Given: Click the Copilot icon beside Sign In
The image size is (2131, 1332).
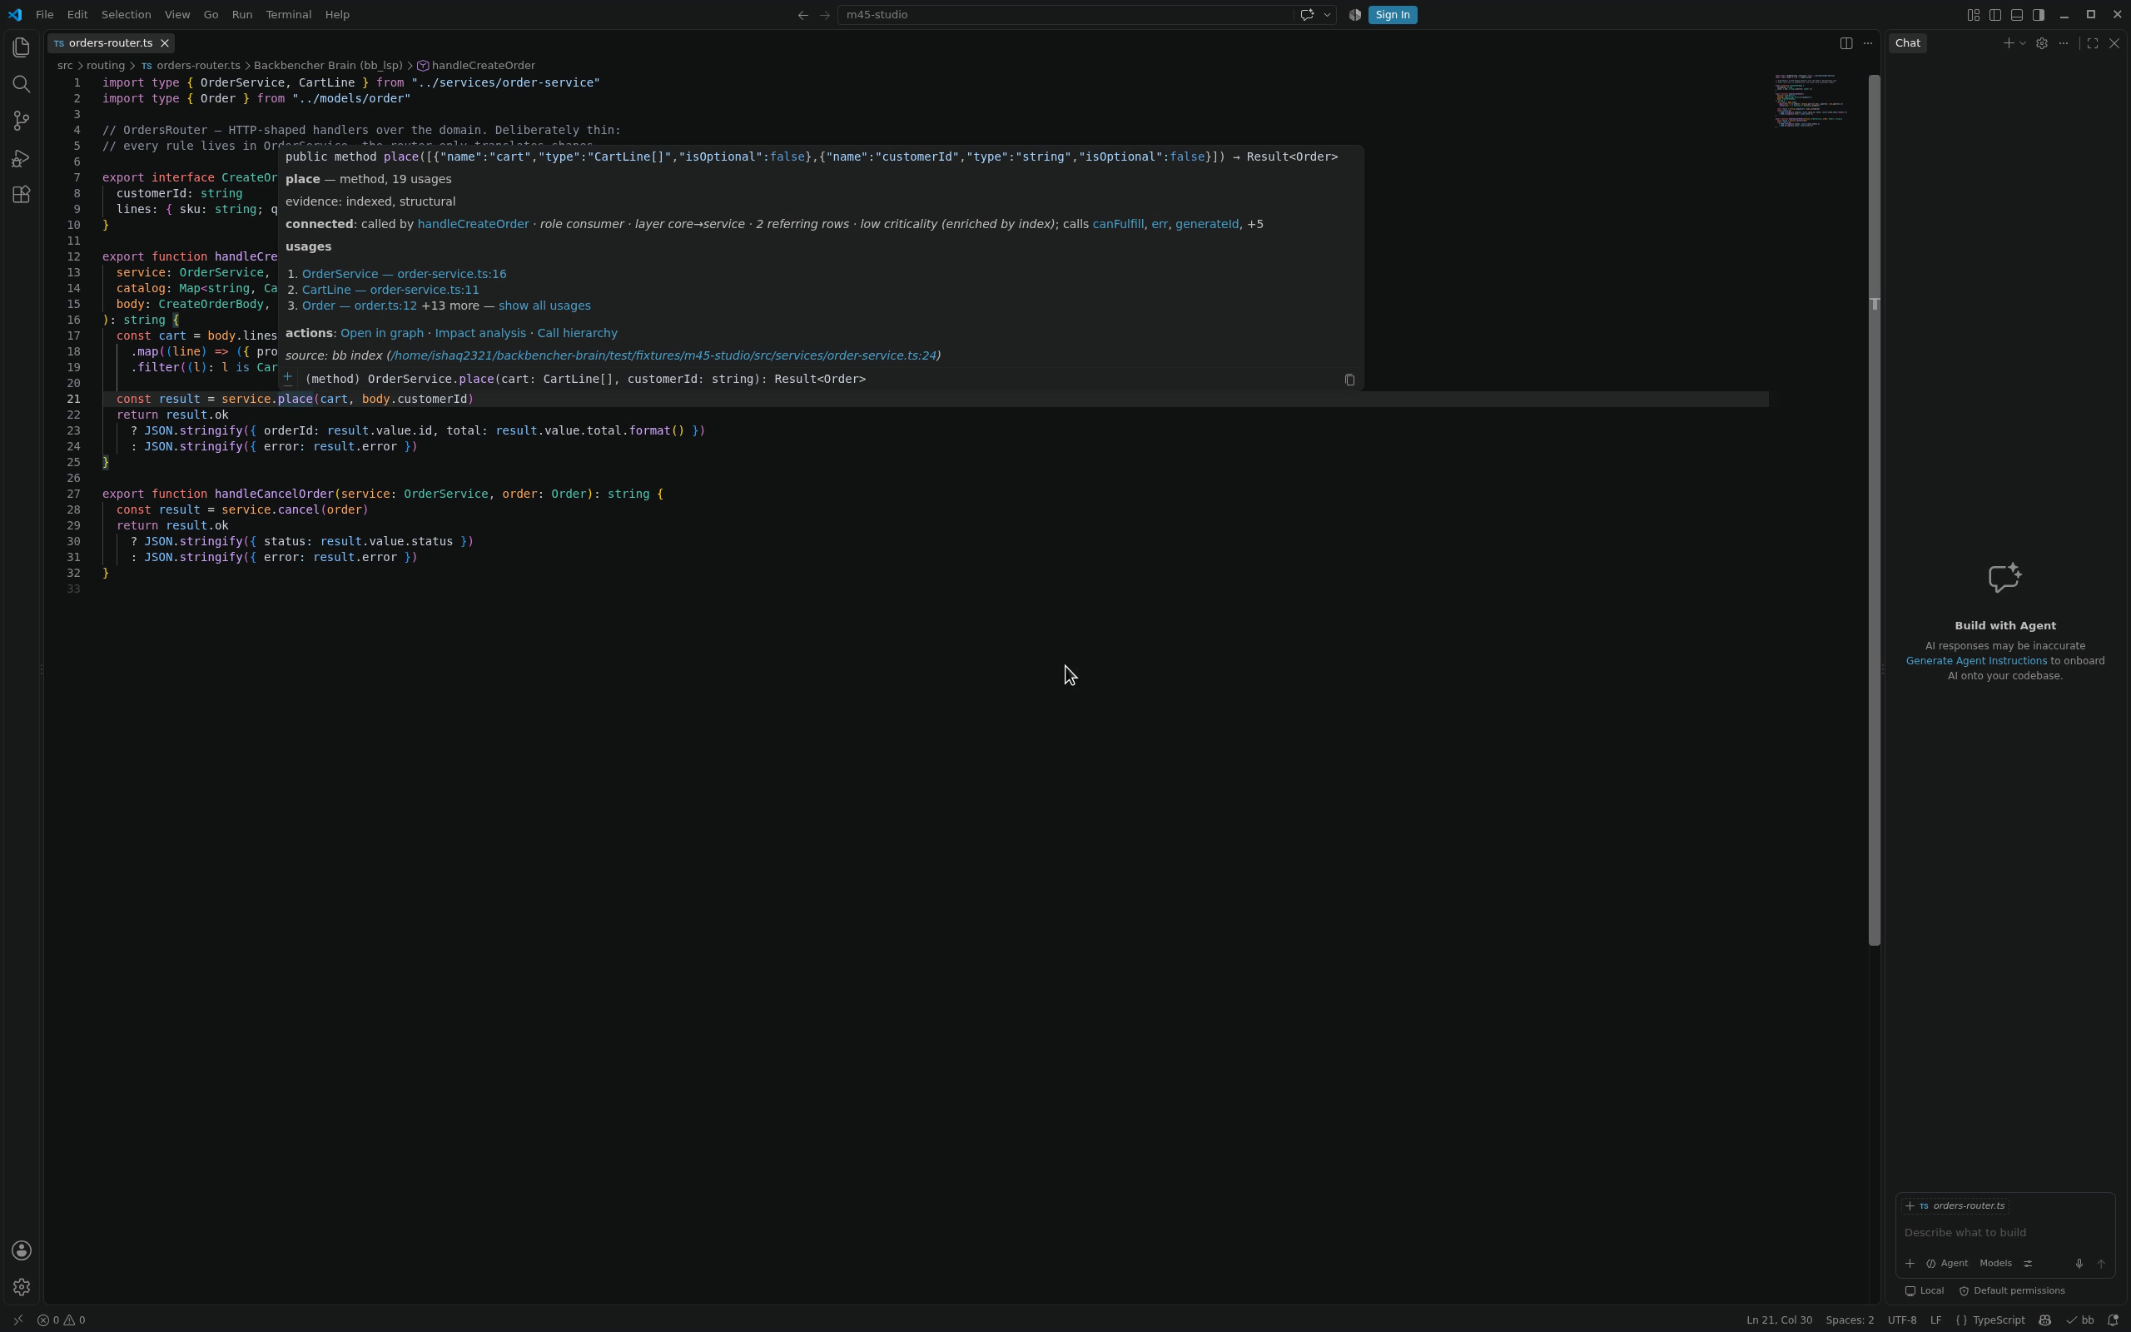Looking at the screenshot, I should (x=1354, y=15).
